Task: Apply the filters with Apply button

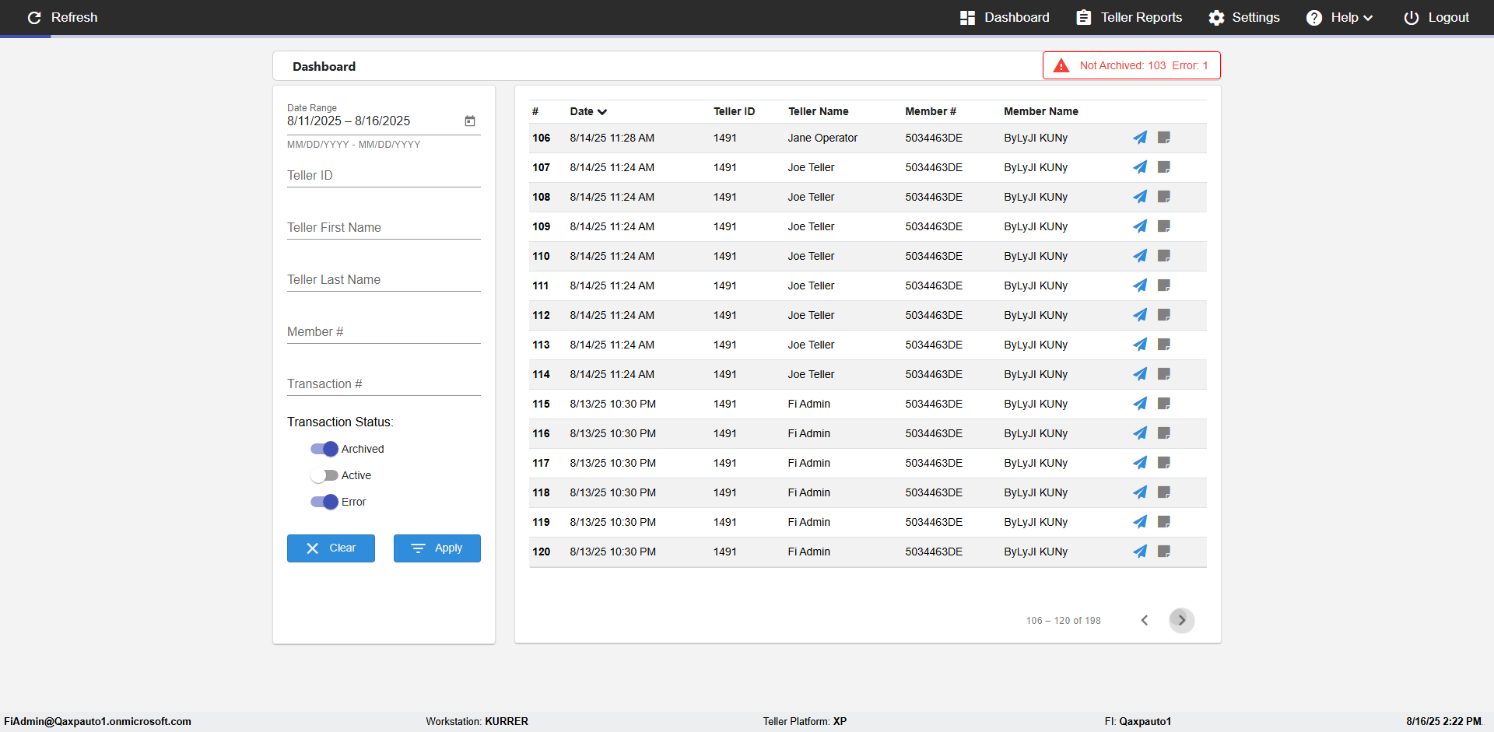Action: 437,548
